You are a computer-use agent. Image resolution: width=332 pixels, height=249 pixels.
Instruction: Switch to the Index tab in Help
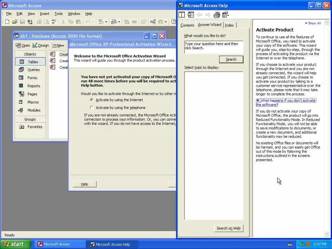coord(230,25)
